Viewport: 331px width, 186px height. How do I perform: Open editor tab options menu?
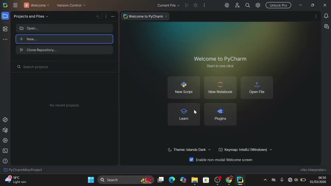click(316, 16)
